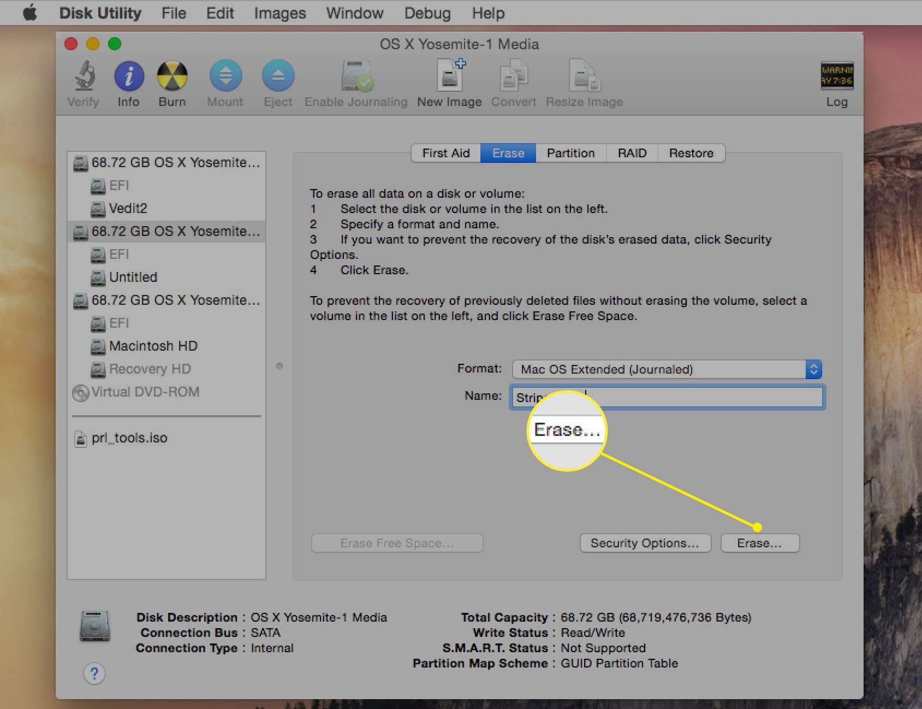Open the Log viewer icon

coord(837,75)
